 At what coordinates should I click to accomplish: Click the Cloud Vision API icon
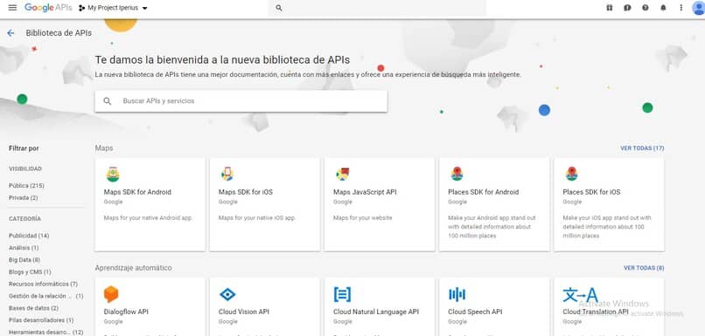pyautogui.click(x=227, y=294)
